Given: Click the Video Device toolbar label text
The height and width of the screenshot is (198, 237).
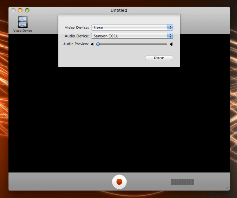Looking at the screenshot, I should coord(23,31).
